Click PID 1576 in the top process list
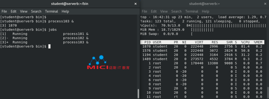269x99 pixels. pyautogui.click(x=147, y=51)
